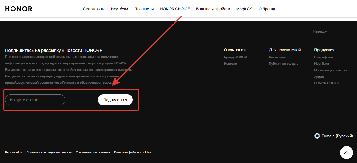
Task: Open the Политика файлов cookies link
Action: 132,152
